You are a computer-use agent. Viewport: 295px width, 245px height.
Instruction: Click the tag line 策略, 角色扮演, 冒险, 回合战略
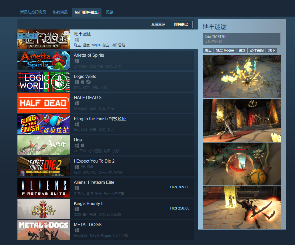[97, 214]
